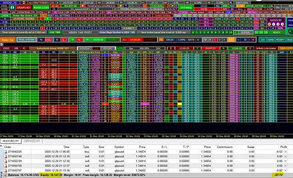Close order 271840225 with its X
The image size is (293, 178).
pos(285,152)
